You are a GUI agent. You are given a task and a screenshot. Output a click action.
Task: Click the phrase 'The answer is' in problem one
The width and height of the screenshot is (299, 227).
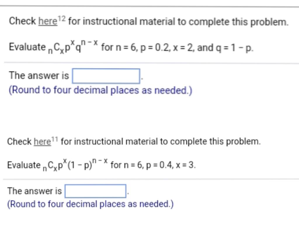[39, 75]
